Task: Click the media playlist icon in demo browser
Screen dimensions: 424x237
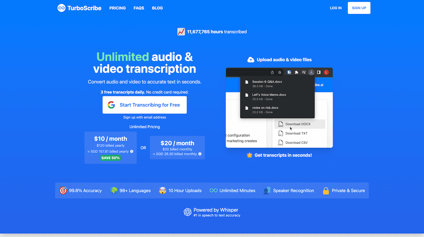Action: pos(304,72)
